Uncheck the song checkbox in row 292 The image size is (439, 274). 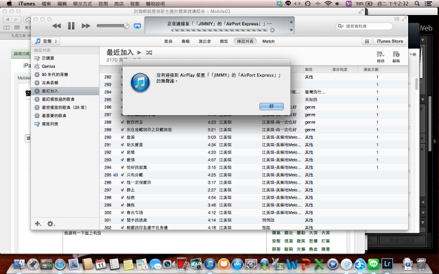pyautogui.click(x=122, y=152)
